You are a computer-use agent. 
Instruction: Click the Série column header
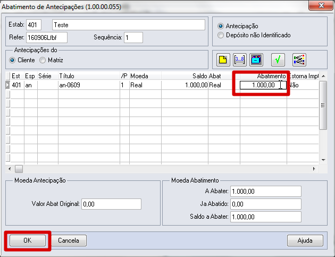click(x=48, y=76)
